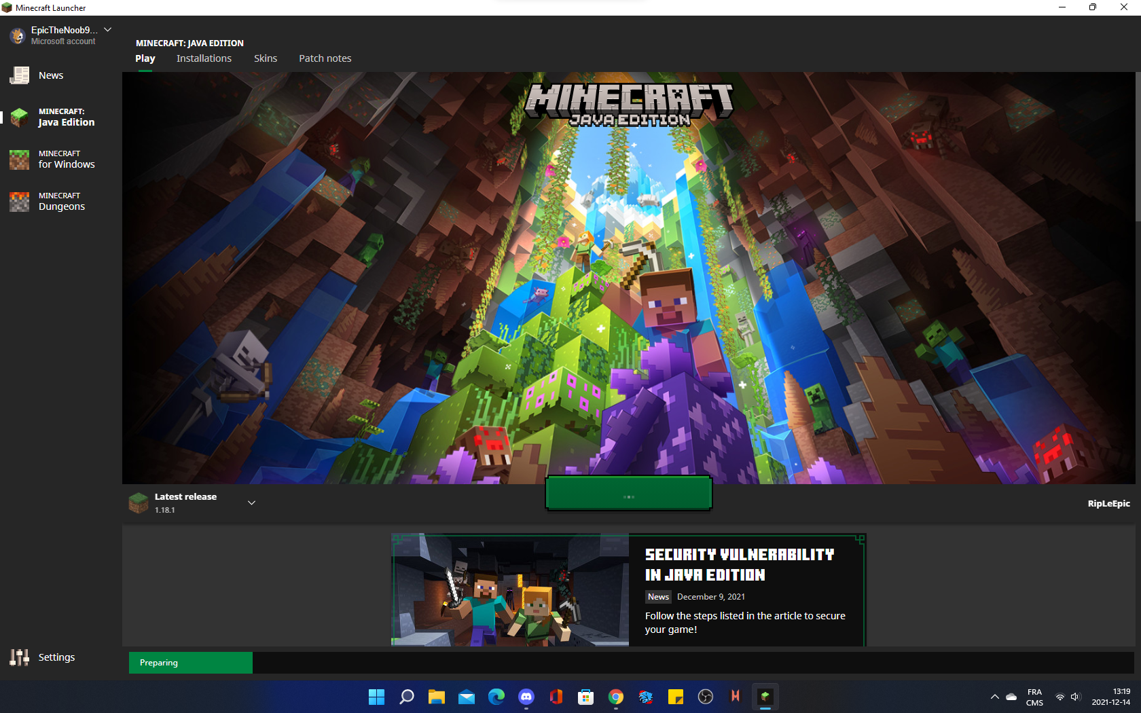Click the Preparing progress bar
Screen dimensions: 1141x713
click(191, 663)
